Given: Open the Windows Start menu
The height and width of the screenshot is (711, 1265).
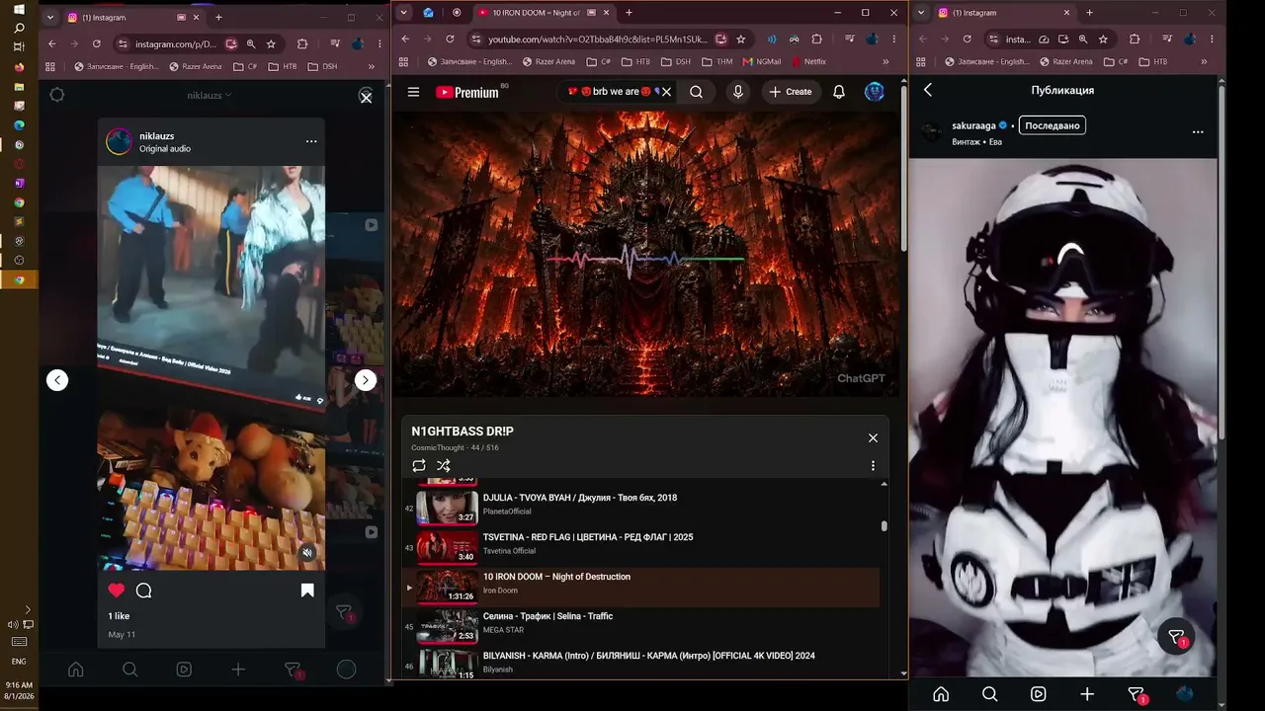Looking at the screenshot, I should coord(19,9).
